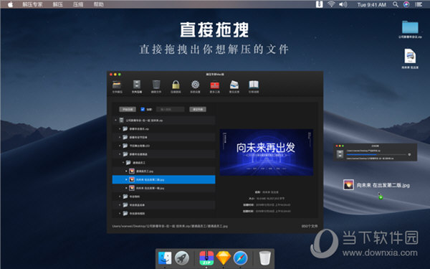Screen dimensions: 430x269
Task: Open Finder from the Dock
Action: click(165, 258)
